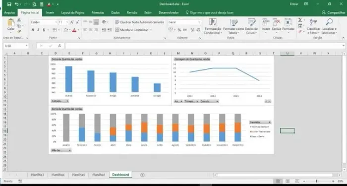This screenshot has width=347, height=186.
Task: Switch to Page Layout view icon
Action: pyautogui.click(x=288, y=181)
